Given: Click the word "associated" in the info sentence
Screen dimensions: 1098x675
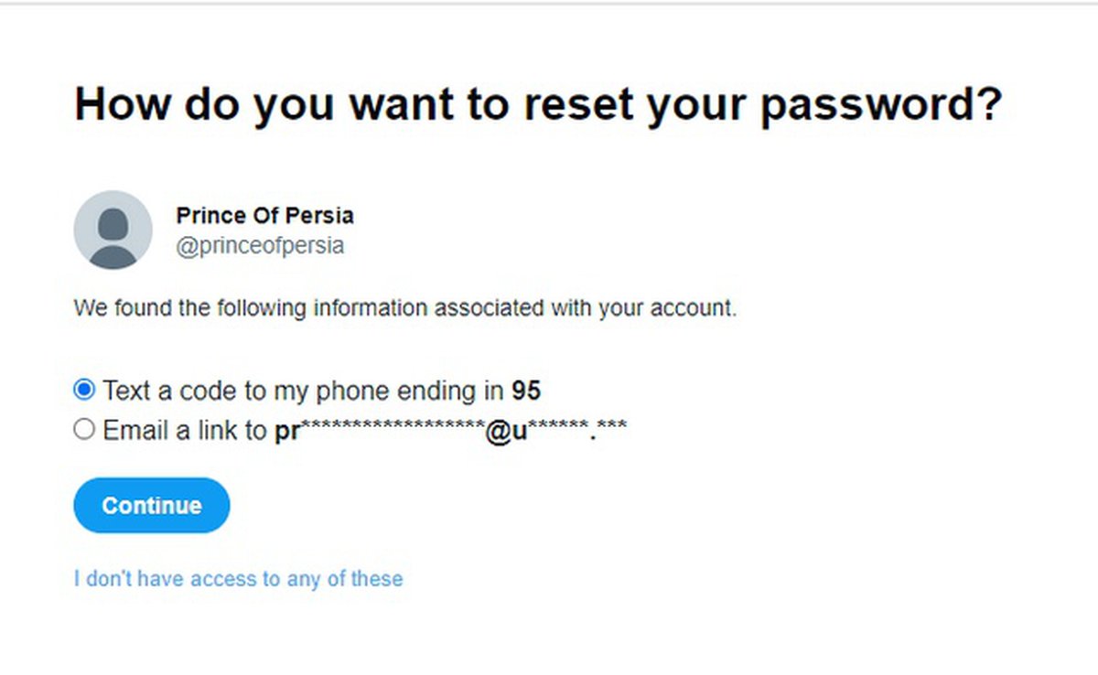Looking at the screenshot, I should 489,308.
